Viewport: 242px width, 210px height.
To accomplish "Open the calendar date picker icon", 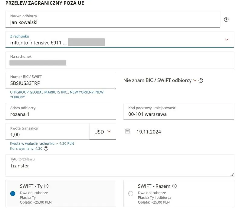I will coord(128,131).
